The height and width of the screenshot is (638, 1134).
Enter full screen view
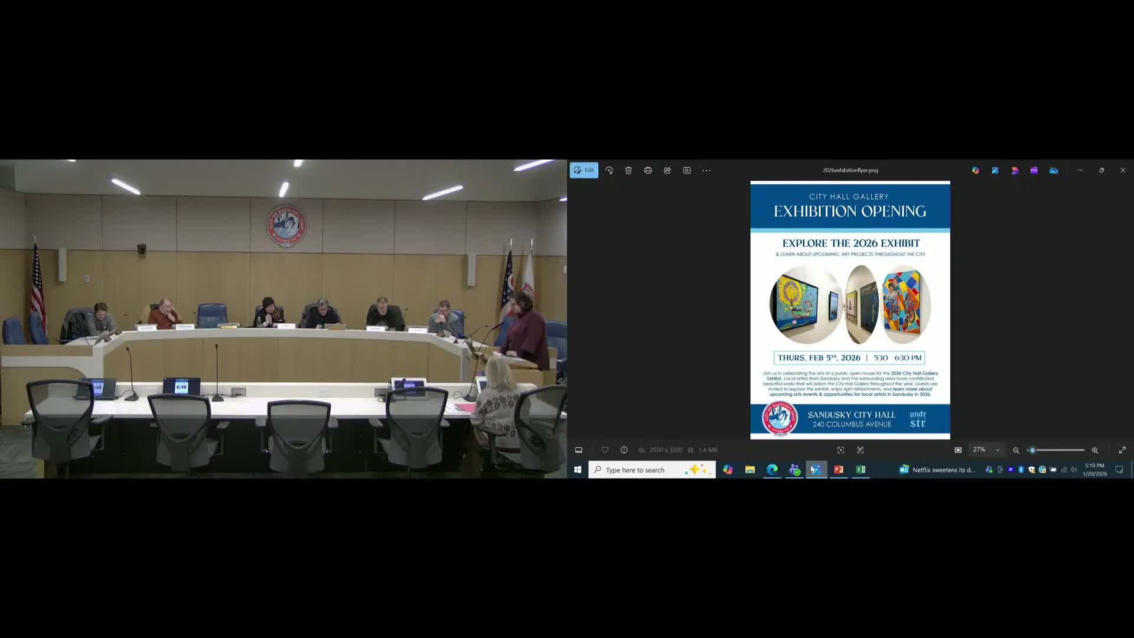(x=1122, y=450)
